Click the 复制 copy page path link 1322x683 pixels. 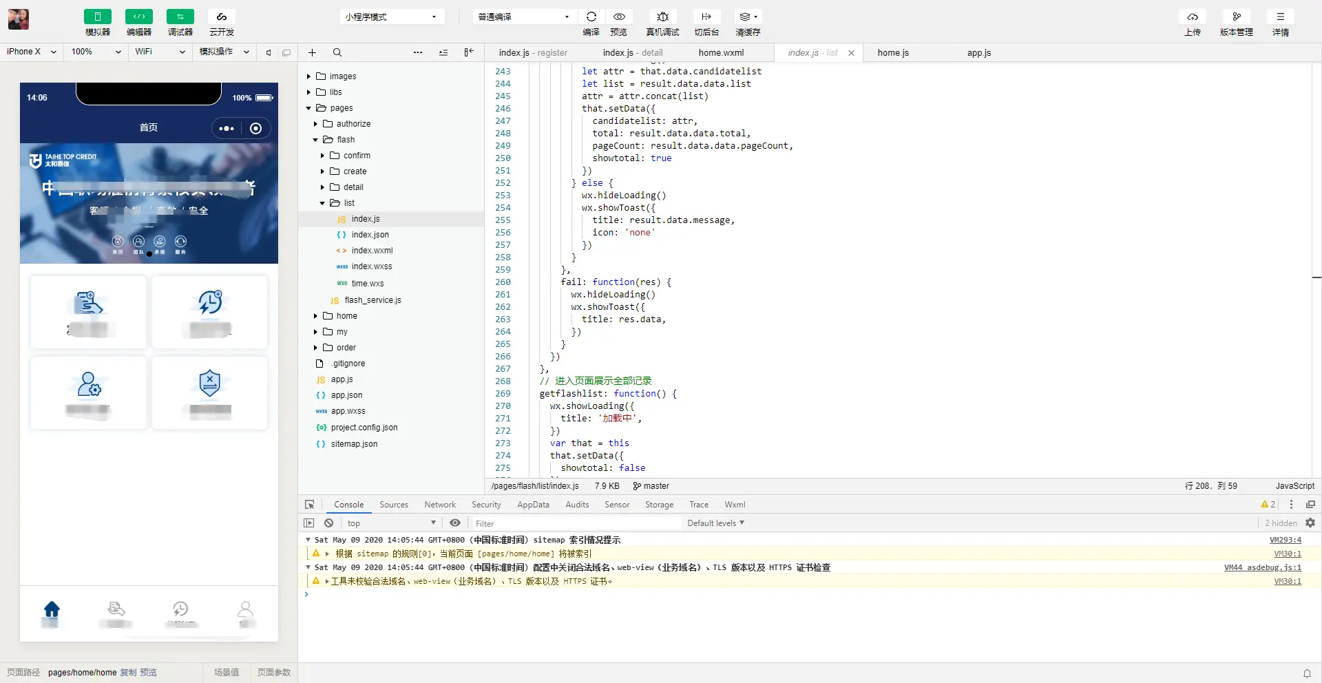[x=128, y=673]
